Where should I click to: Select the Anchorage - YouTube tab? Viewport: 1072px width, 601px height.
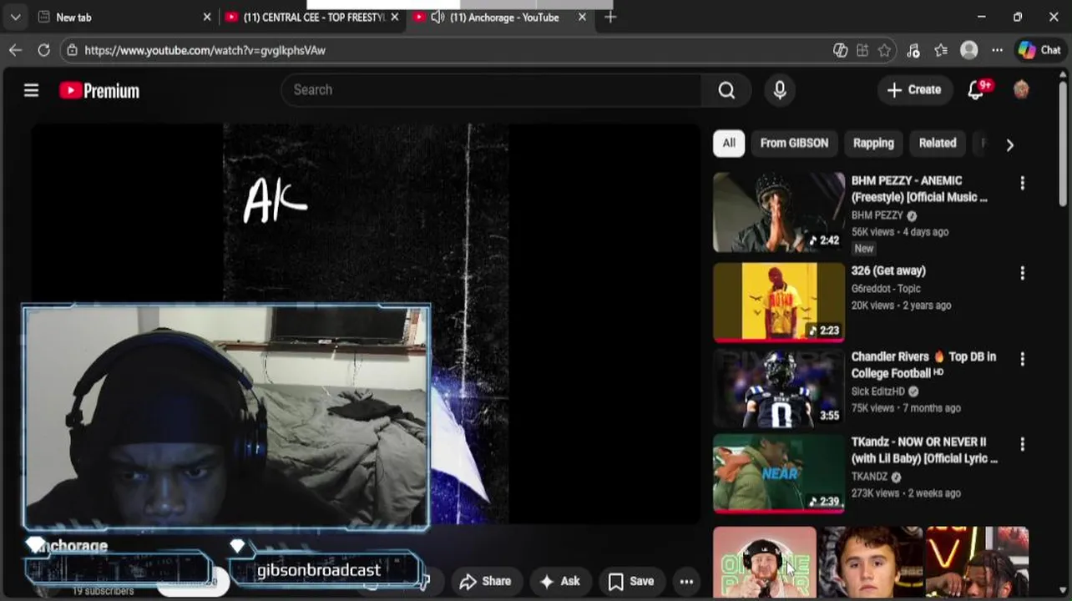click(499, 17)
